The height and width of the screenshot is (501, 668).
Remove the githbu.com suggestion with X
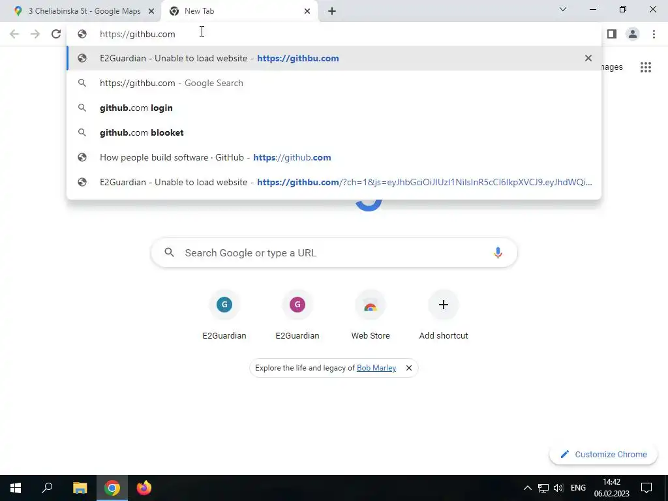(588, 58)
